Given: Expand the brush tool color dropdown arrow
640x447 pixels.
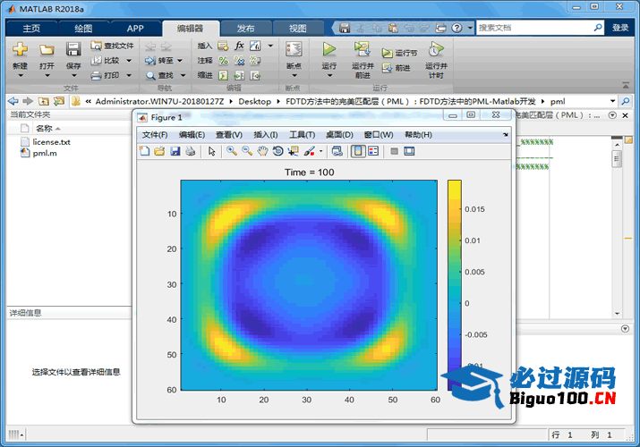Looking at the screenshot, I should click(320, 151).
